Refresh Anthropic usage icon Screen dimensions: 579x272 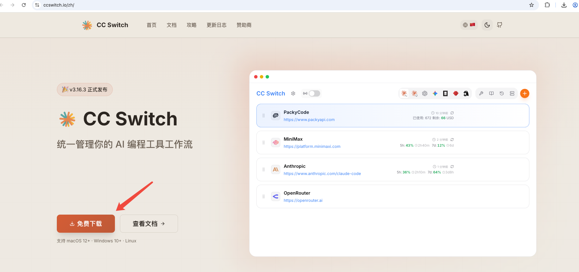[x=452, y=167]
